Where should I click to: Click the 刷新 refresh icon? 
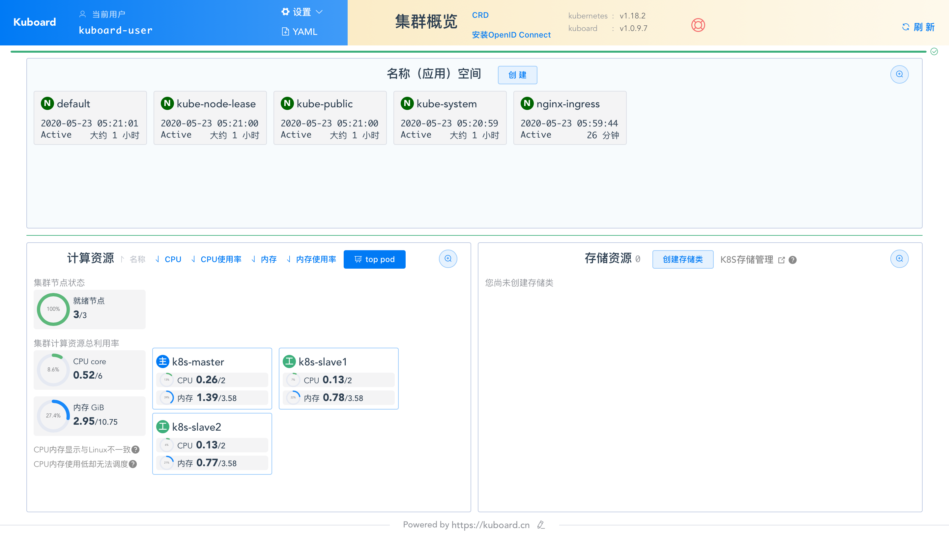point(906,27)
